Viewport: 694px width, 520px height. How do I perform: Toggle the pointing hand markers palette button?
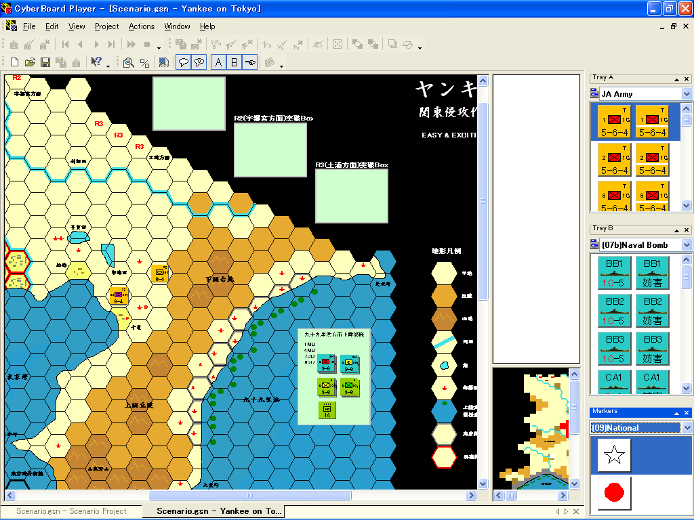tap(250, 62)
